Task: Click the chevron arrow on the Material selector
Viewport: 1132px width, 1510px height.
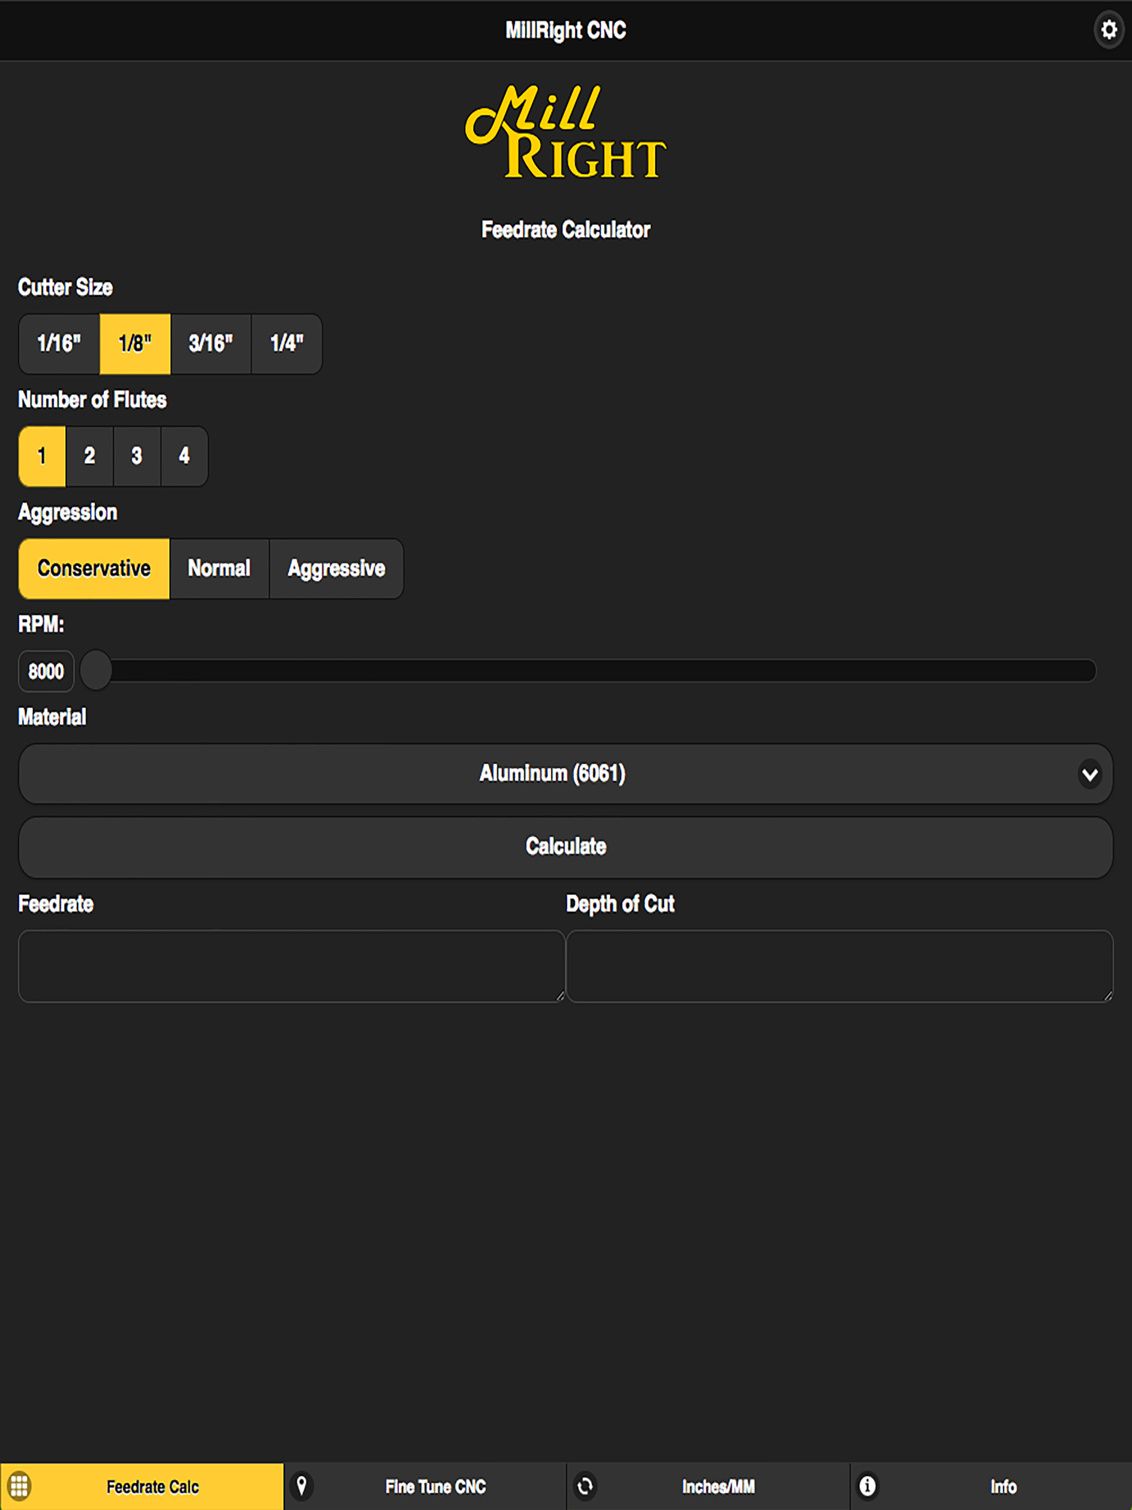Action: click(1089, 774)
